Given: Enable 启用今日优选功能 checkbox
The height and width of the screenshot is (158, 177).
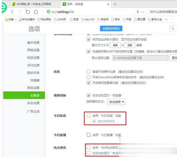Looking at the screenshot, I should pyautogui.click(x=88, y=115).
